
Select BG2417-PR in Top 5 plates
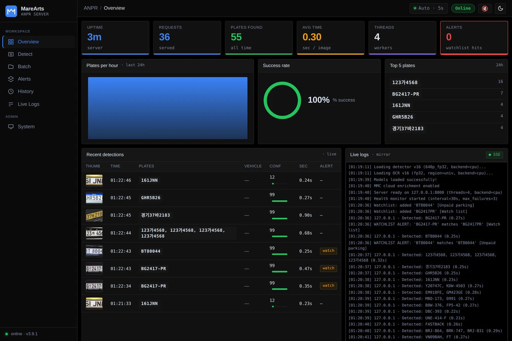tap(406, 94)
